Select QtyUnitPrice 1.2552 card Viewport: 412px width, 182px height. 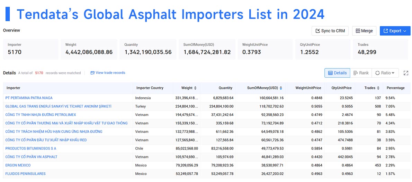(x=323, y=49)
